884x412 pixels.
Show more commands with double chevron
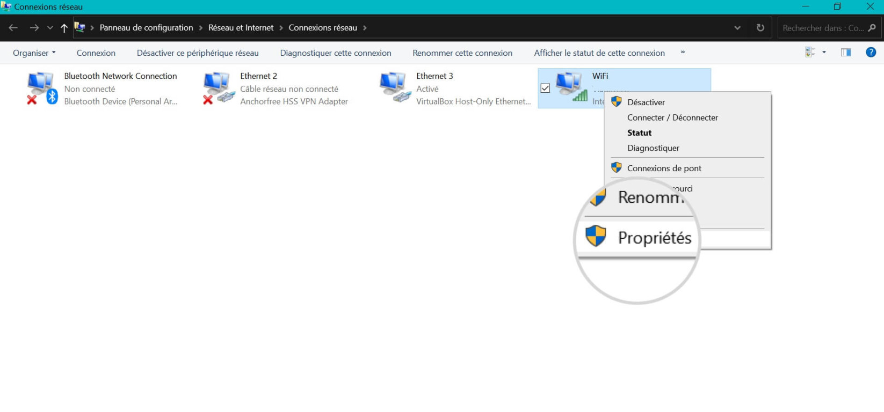click(x=683, y=52)
